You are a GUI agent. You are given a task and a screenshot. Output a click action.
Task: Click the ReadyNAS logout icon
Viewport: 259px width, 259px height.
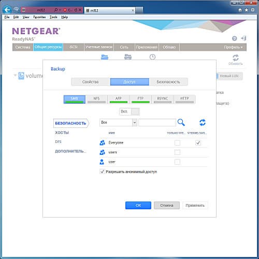[243, 38]
